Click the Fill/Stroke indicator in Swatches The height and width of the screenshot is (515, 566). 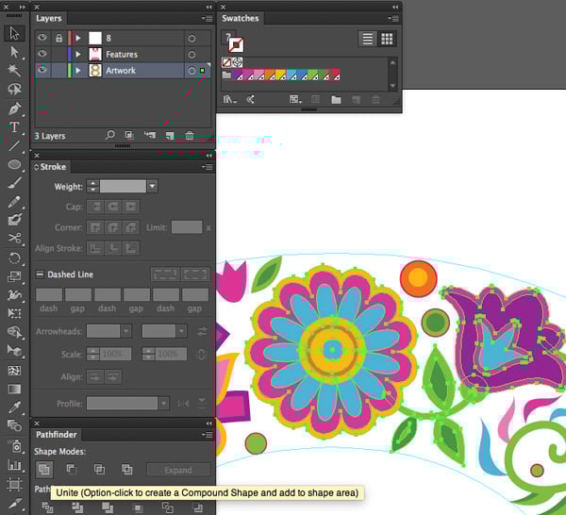tap(233, 42)
